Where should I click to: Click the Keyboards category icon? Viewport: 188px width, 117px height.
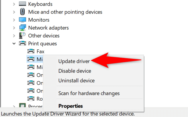click(x=22, y=4)
